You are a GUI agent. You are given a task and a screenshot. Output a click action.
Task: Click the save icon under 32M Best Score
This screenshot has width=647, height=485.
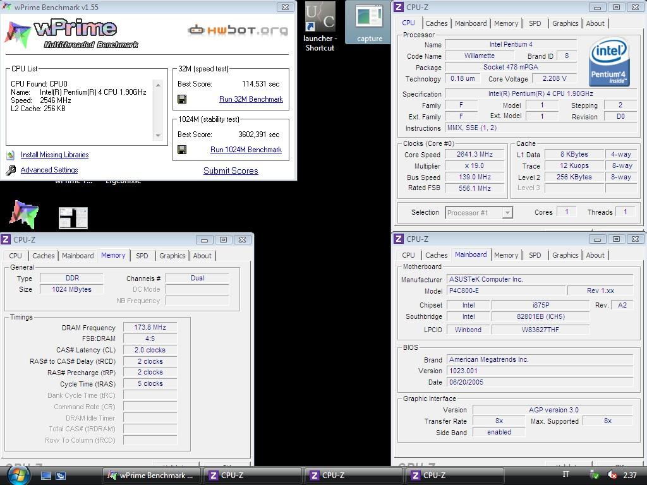[x=181, y=99]
